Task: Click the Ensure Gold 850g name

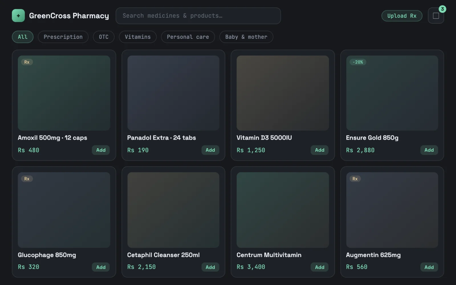Action: click(372, 138)
